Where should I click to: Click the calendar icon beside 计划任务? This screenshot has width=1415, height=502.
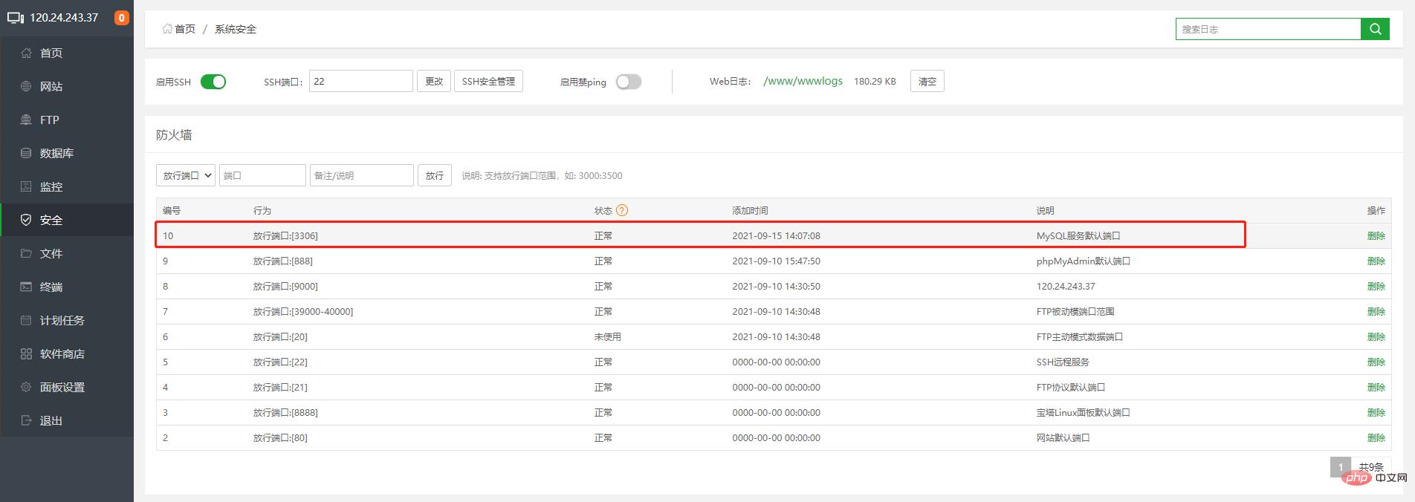pyautogui.click(x=26, y=320)
